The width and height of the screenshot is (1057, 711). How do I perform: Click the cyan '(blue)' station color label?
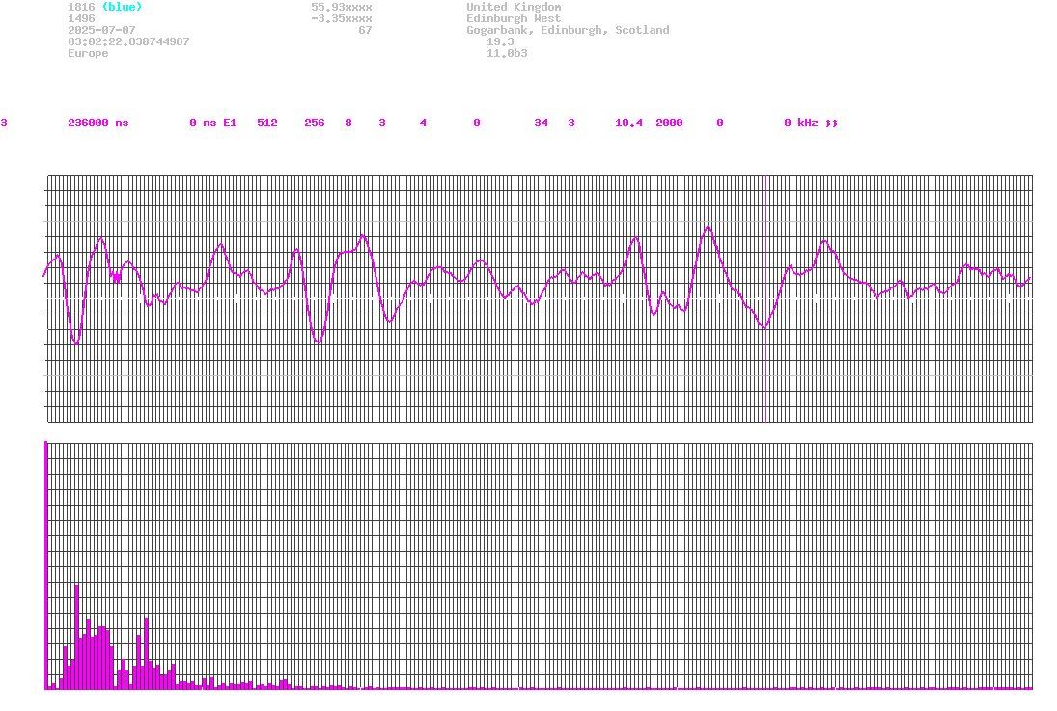point(122,7)
